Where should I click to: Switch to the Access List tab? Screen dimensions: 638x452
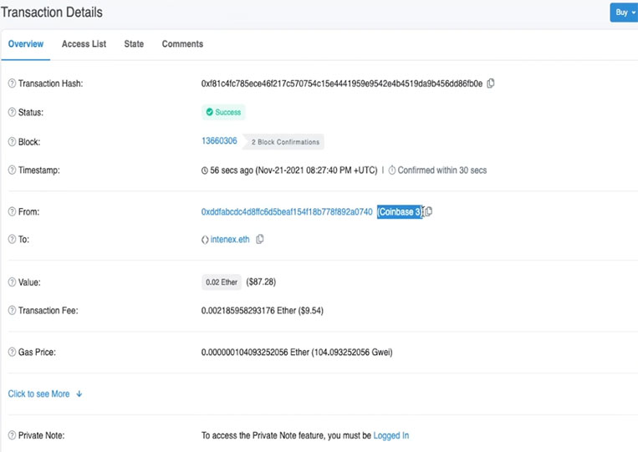click(84, 44)
